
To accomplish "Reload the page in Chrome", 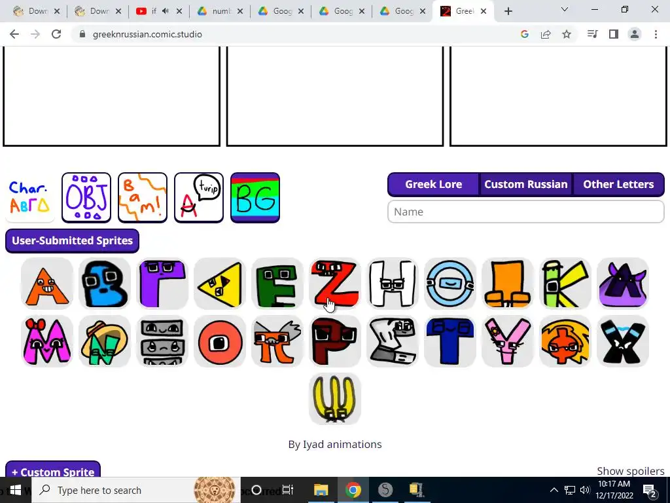I will [x=56, y=34].
